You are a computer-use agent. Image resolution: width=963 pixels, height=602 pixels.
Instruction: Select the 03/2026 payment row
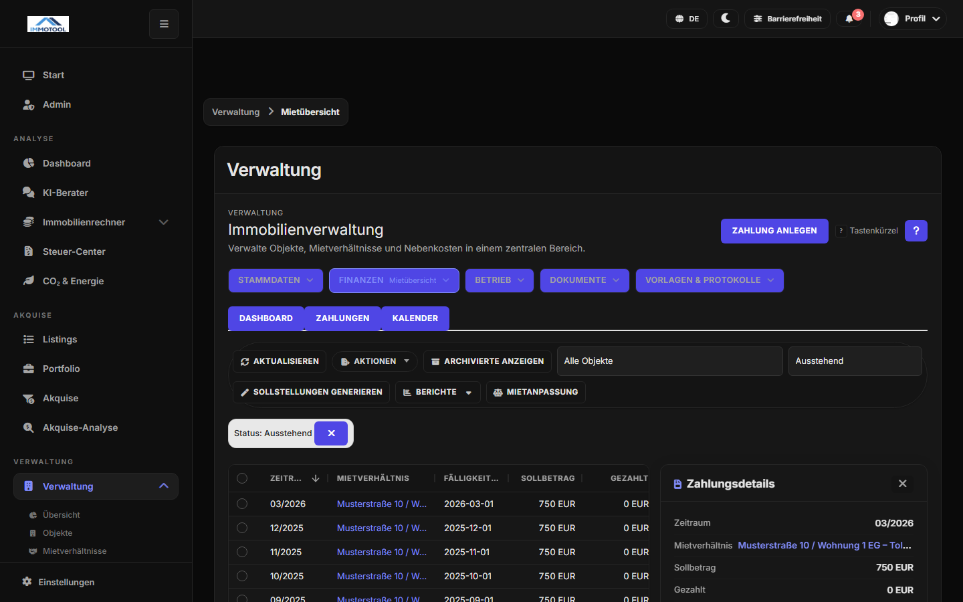click(x=242, y=504)
